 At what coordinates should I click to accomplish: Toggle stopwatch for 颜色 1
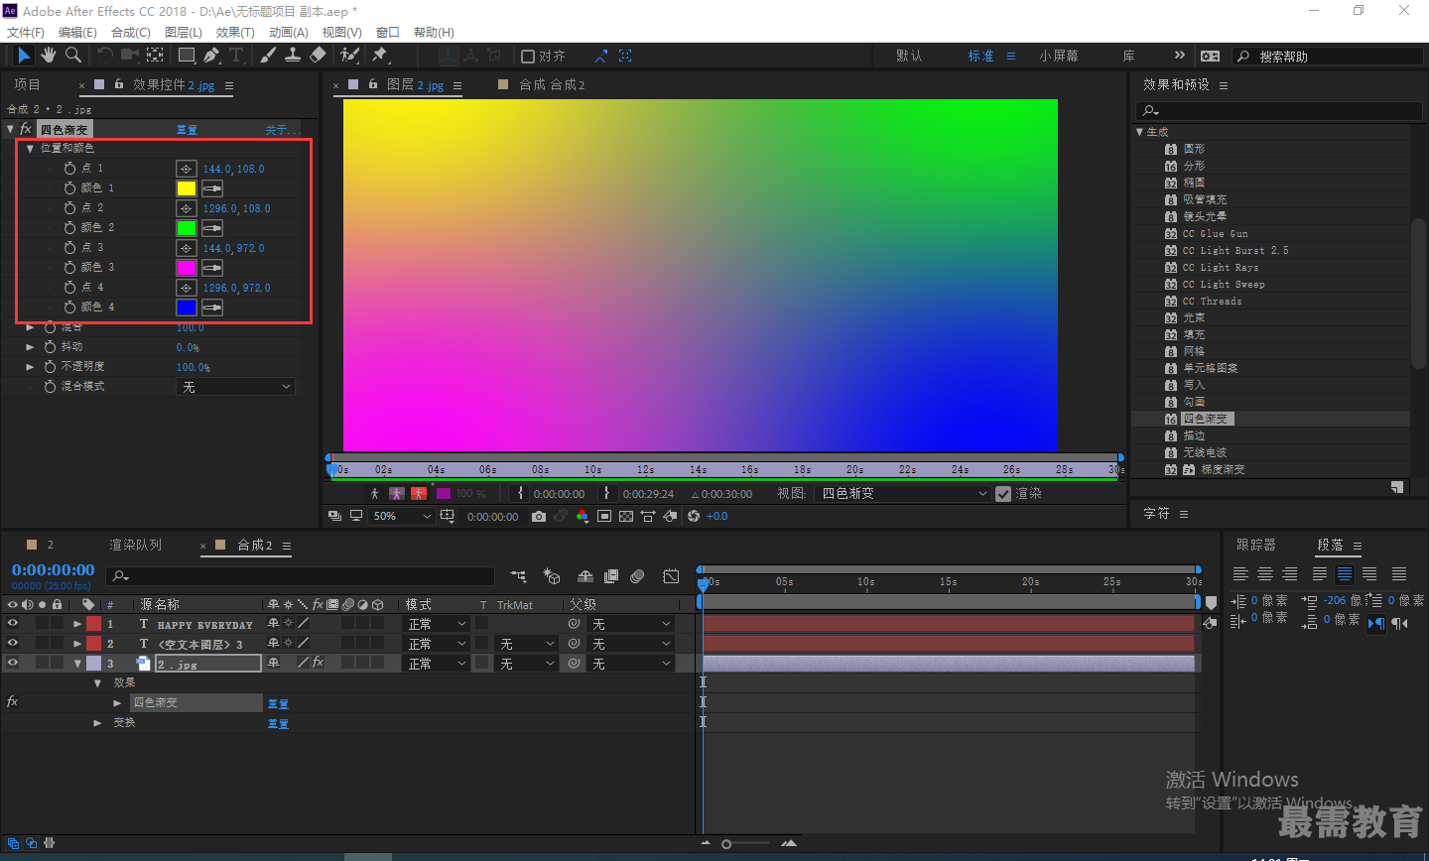(69, 188)
